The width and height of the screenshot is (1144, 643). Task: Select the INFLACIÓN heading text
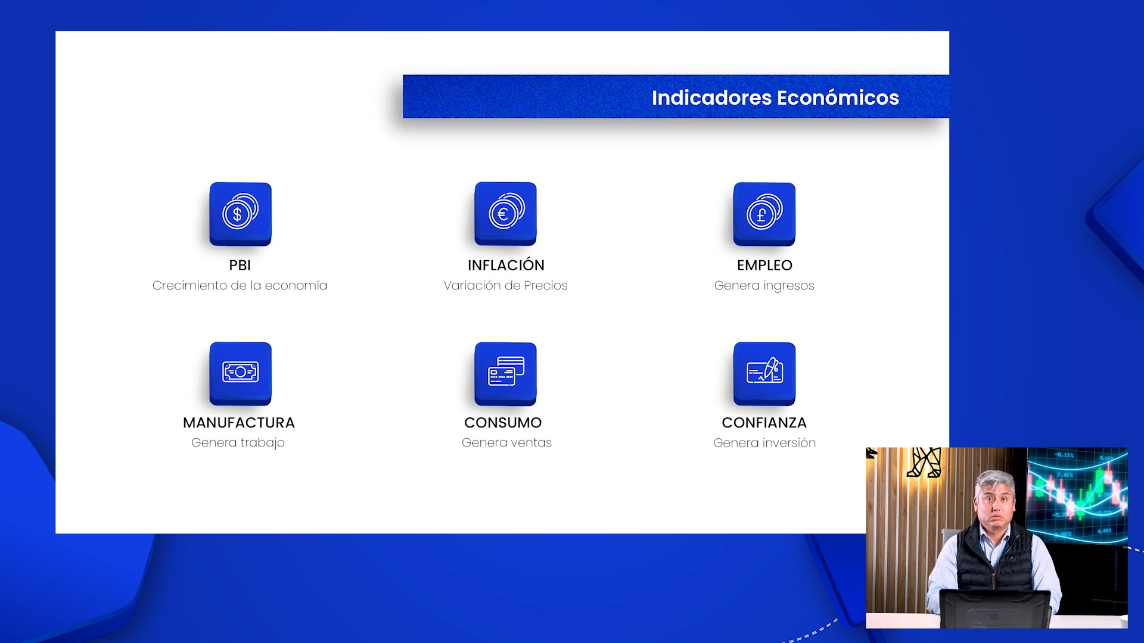pos(505,265)
